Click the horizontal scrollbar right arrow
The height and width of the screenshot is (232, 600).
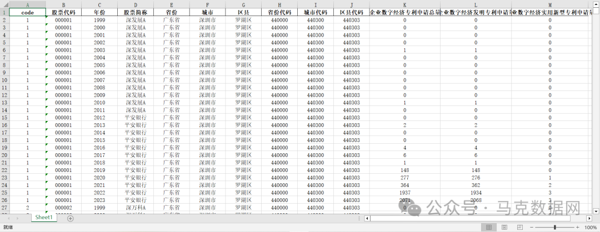tap(589, 218)
